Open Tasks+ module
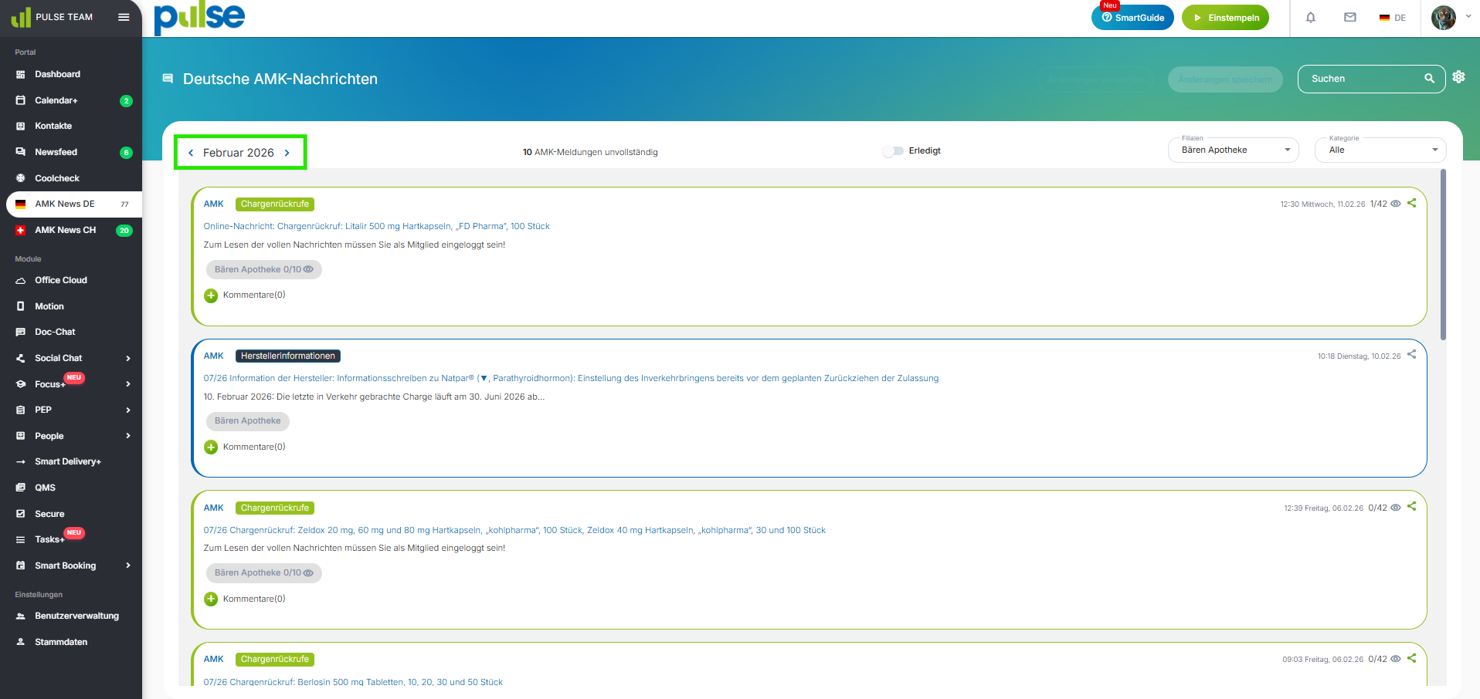The width and height of the screenshot is (1480, 699). coord(71,539)
